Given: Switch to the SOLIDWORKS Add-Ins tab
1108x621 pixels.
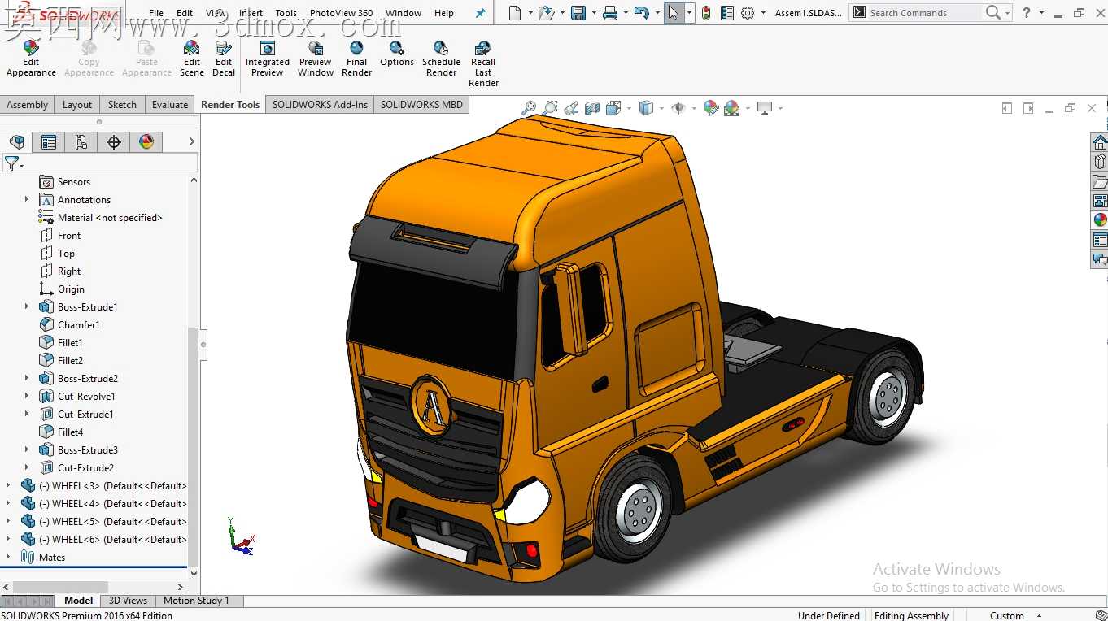Looking at the screenshot, I should click(x=320, y=104).
